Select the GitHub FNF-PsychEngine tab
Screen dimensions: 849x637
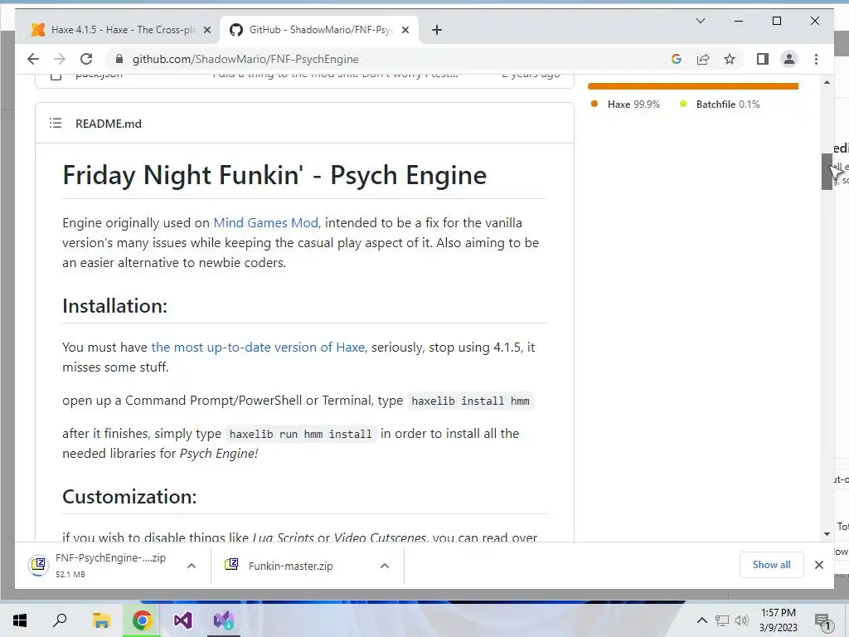(319, 30)
